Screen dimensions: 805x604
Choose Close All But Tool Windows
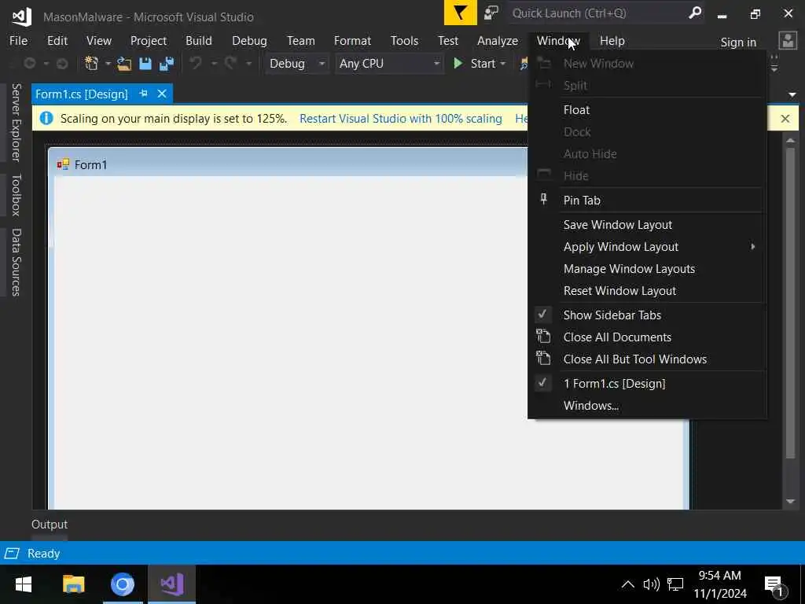(647, 359)
